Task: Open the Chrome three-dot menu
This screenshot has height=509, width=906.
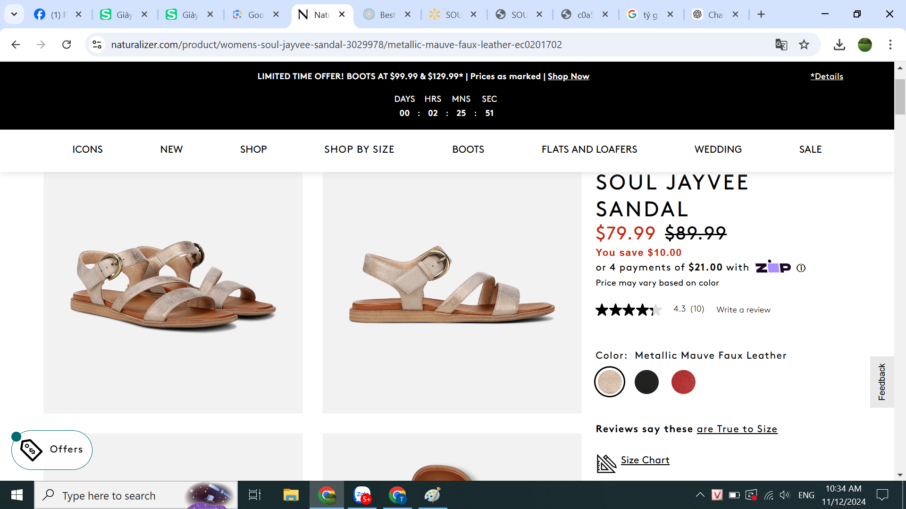Action: tap(890, 45)
